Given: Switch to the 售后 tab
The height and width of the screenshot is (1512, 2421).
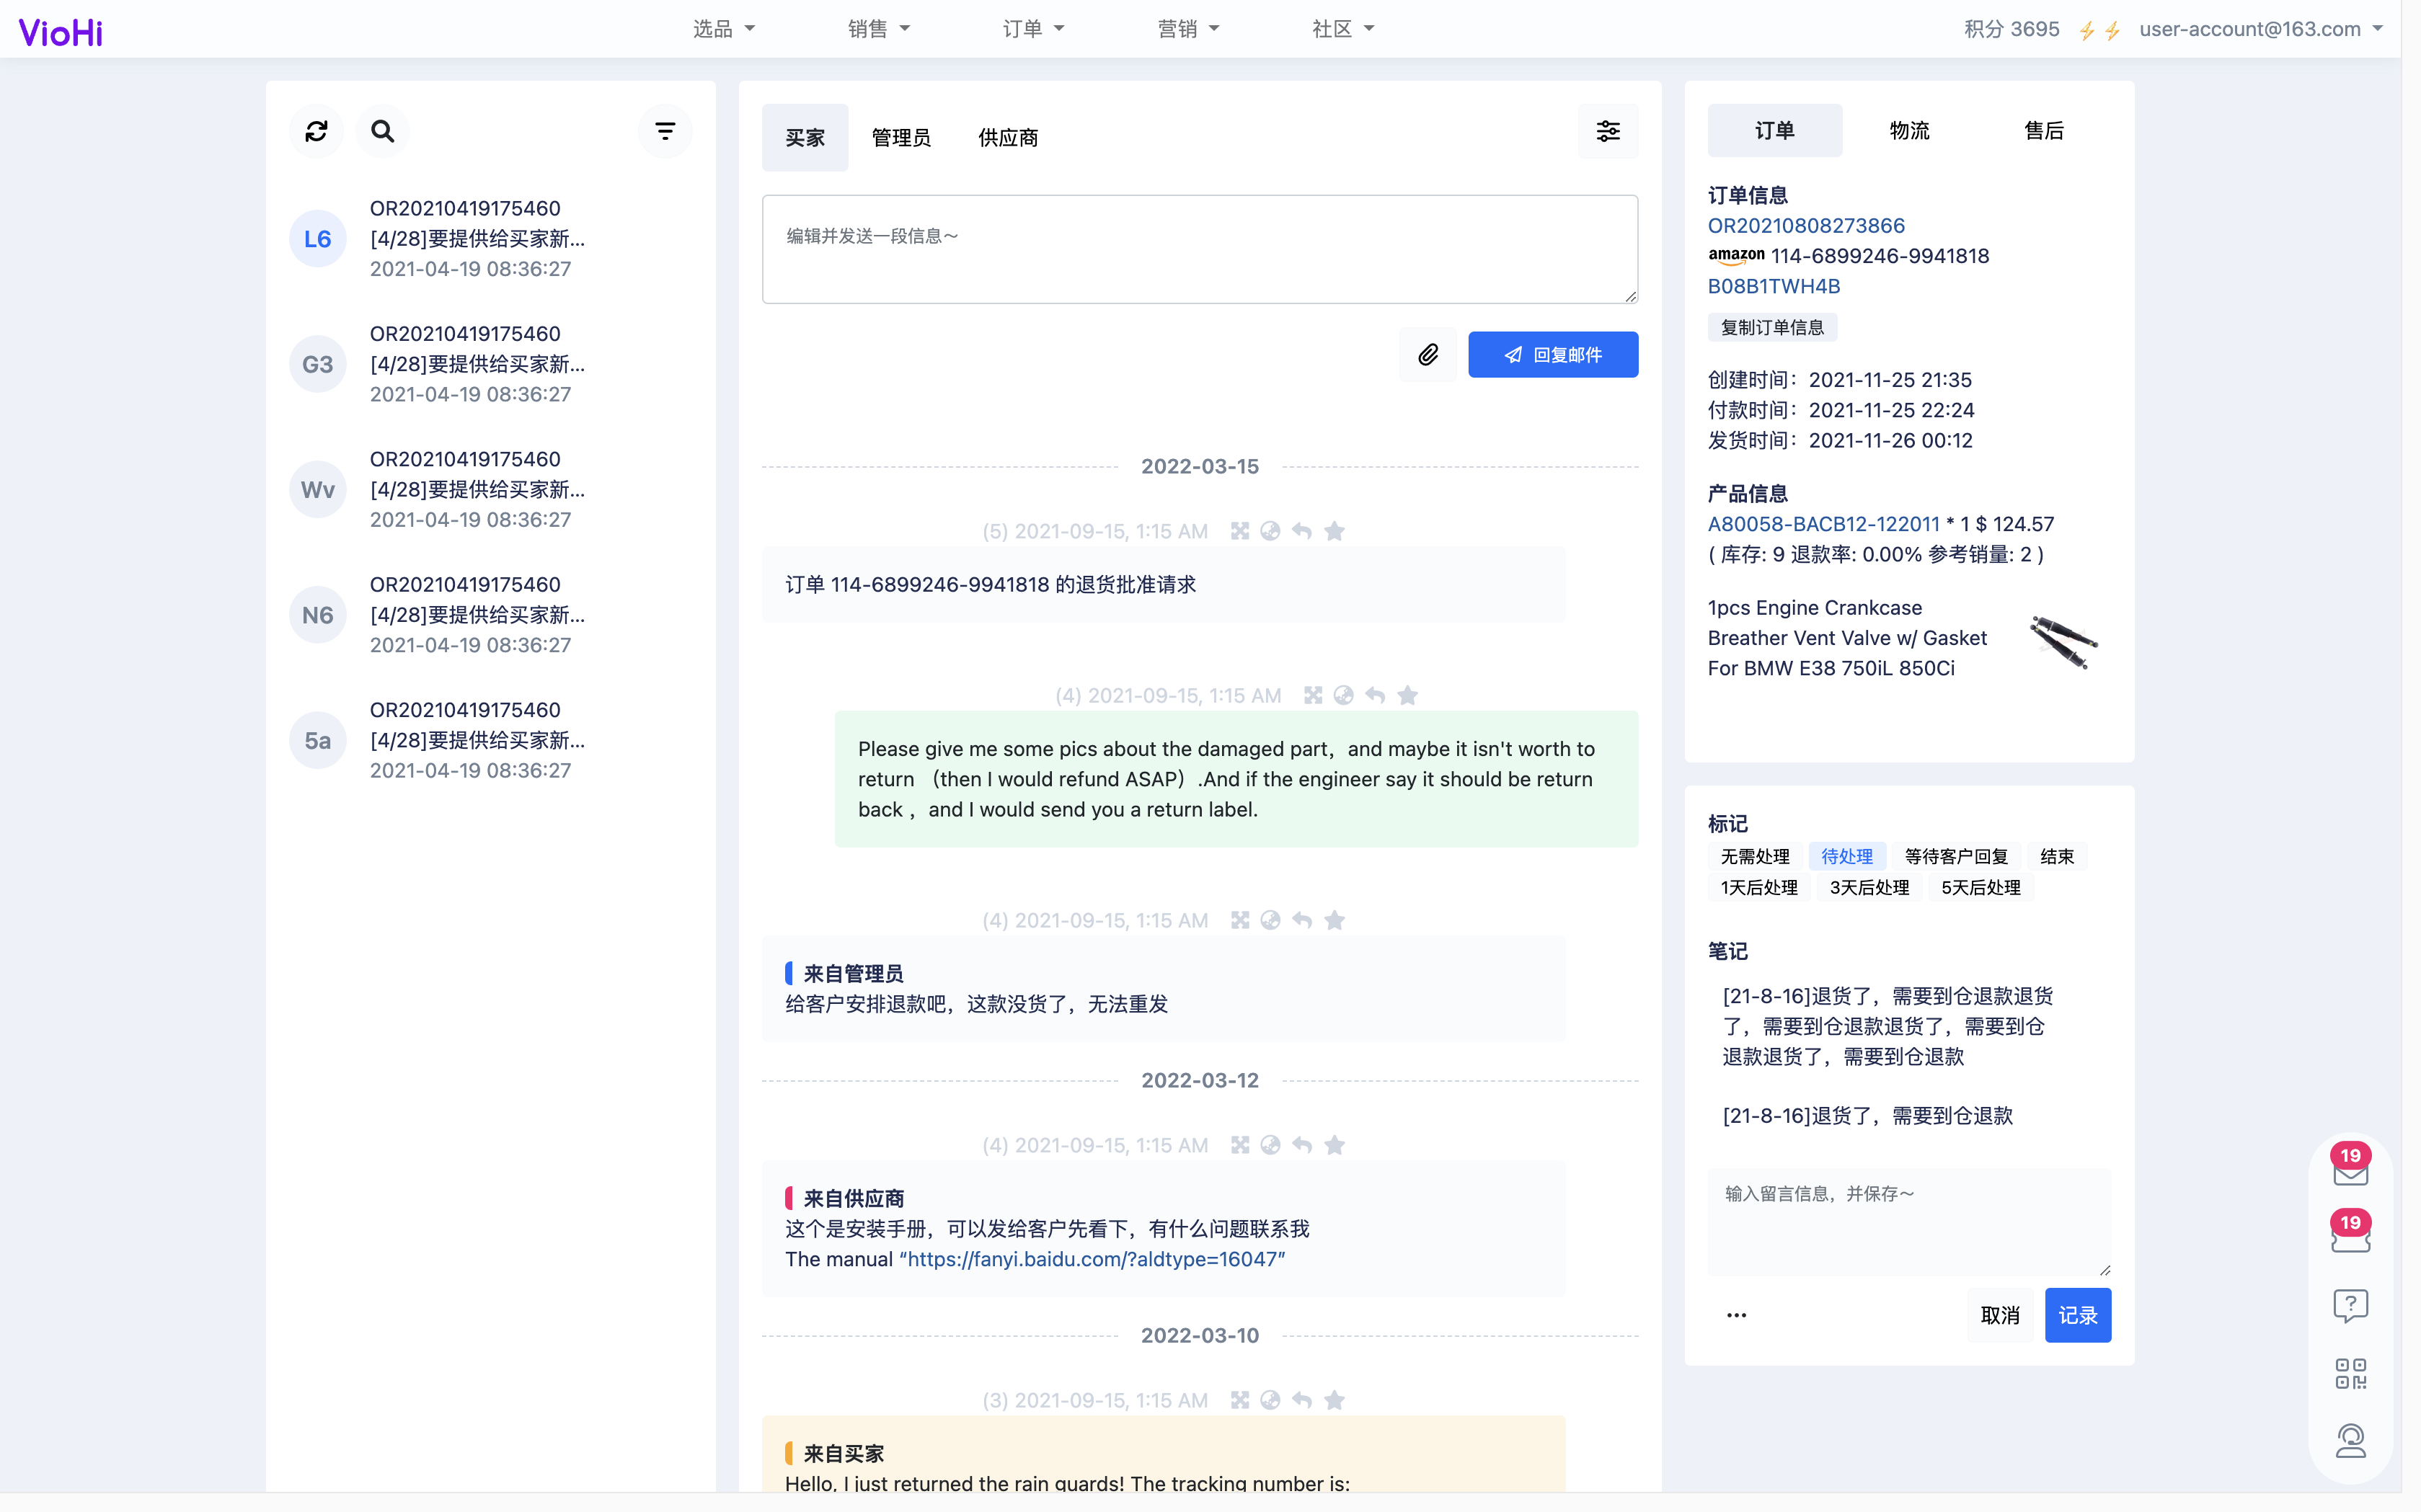Looking at the screenshot, I should tap(2044, 131).
